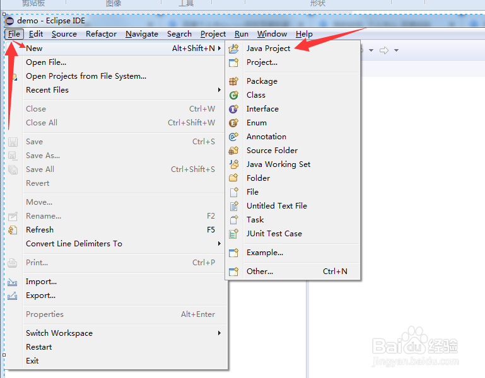
Task: Open dropdown left of forward arrow
Action: click(x=371, y=50)
